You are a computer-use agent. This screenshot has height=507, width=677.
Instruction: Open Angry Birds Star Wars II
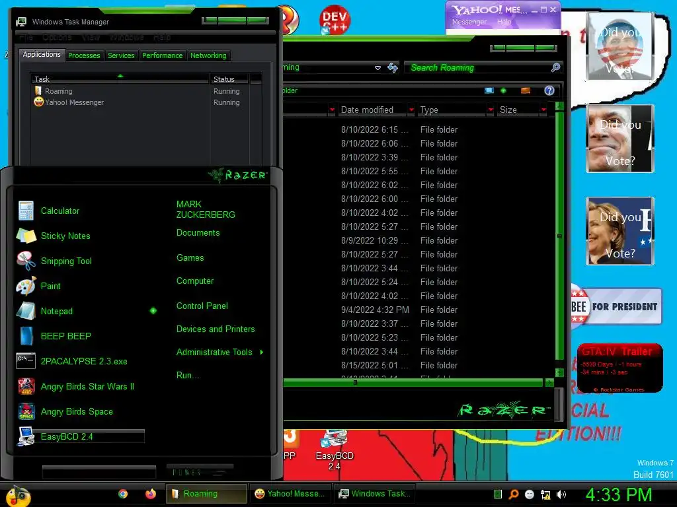87,386
